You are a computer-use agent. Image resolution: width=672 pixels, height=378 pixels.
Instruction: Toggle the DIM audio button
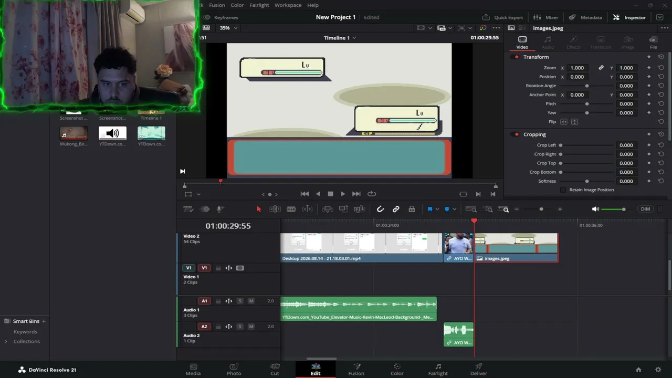[x=645, y=209]
